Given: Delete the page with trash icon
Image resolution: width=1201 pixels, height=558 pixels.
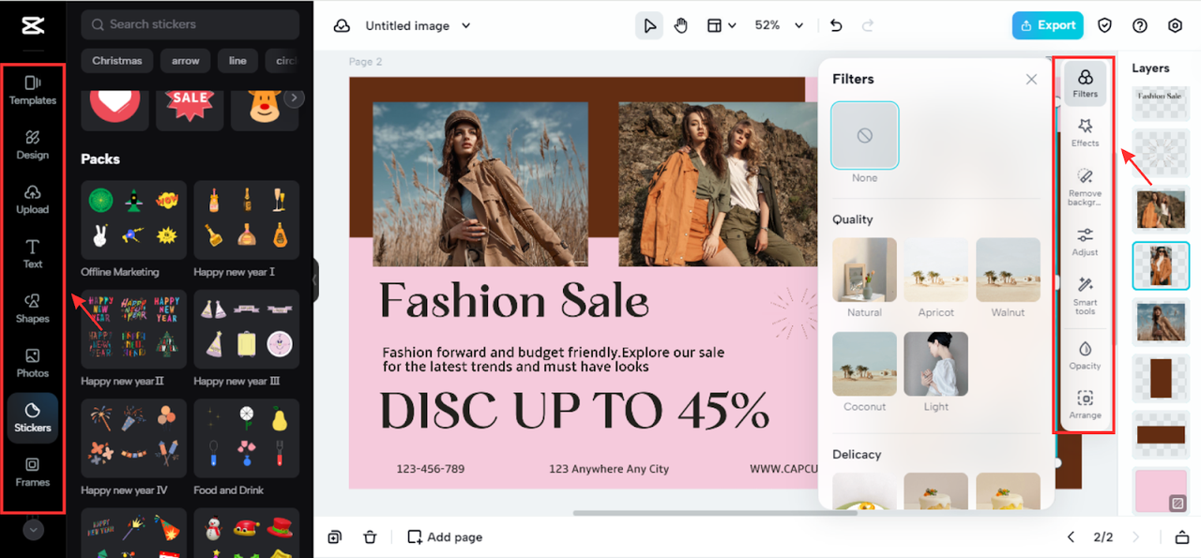Looking at the screenshot, I should coord(370,537).
